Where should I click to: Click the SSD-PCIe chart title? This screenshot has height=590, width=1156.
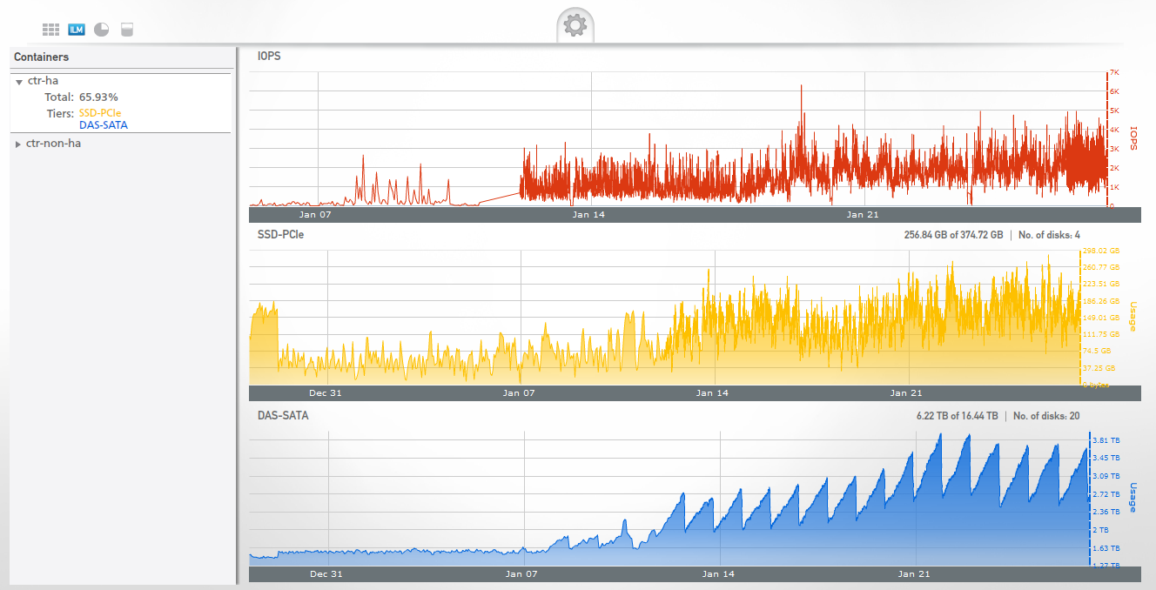coord(280,235)
